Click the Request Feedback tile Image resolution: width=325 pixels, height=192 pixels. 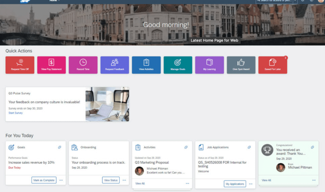115,64
